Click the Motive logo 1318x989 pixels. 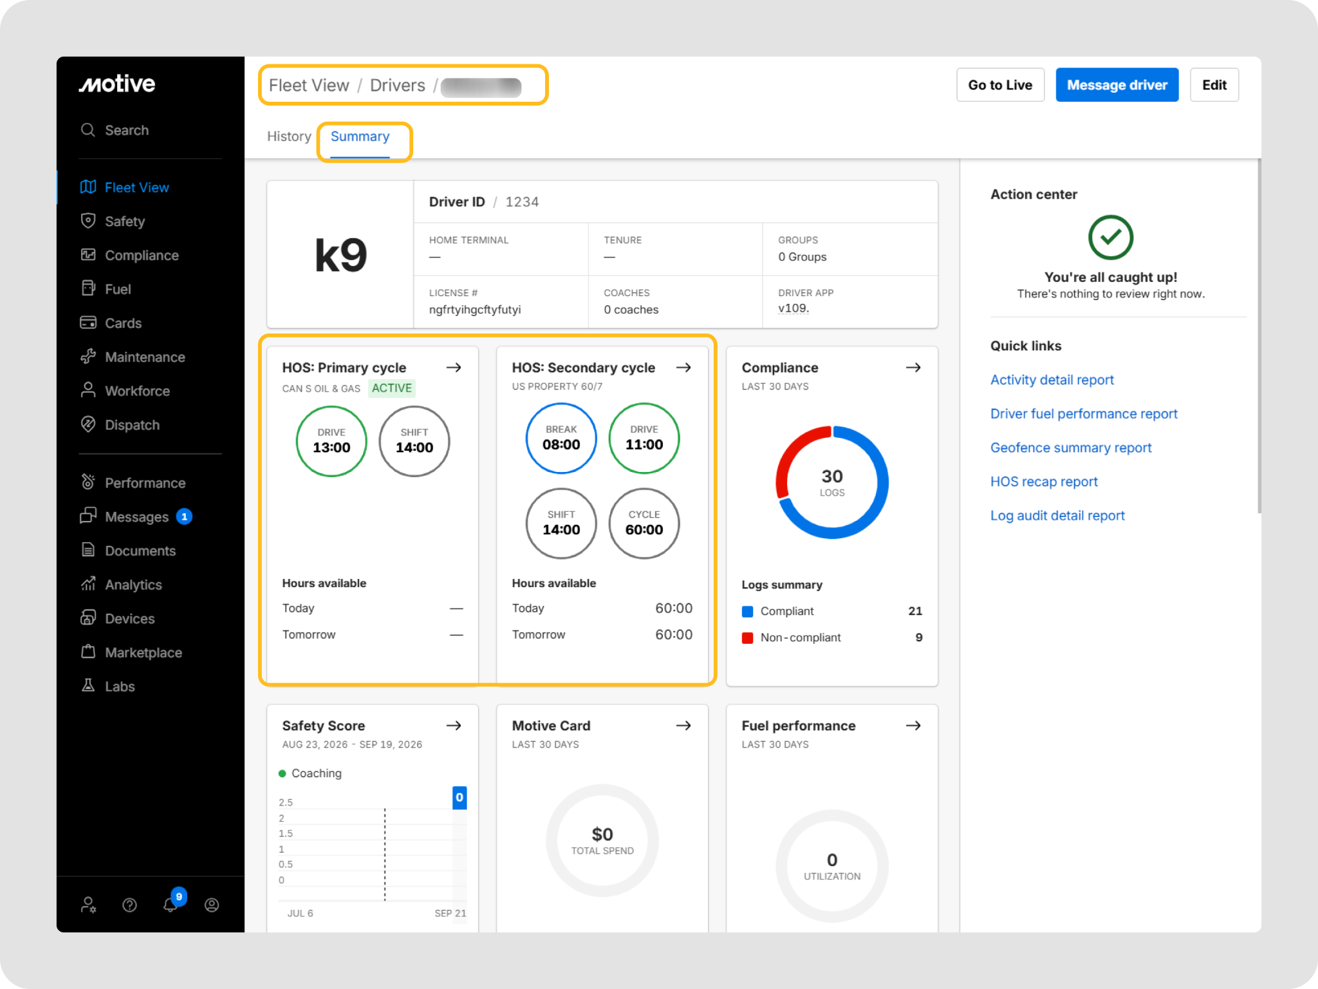pyautogui.click(x=117, y=84)
